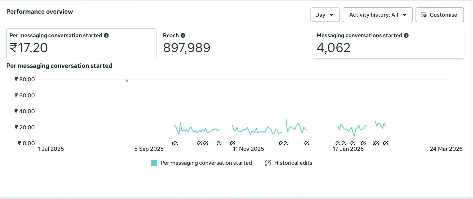Select the Messaging conversations started metric card
473x199 pixels.
(388, 43)
